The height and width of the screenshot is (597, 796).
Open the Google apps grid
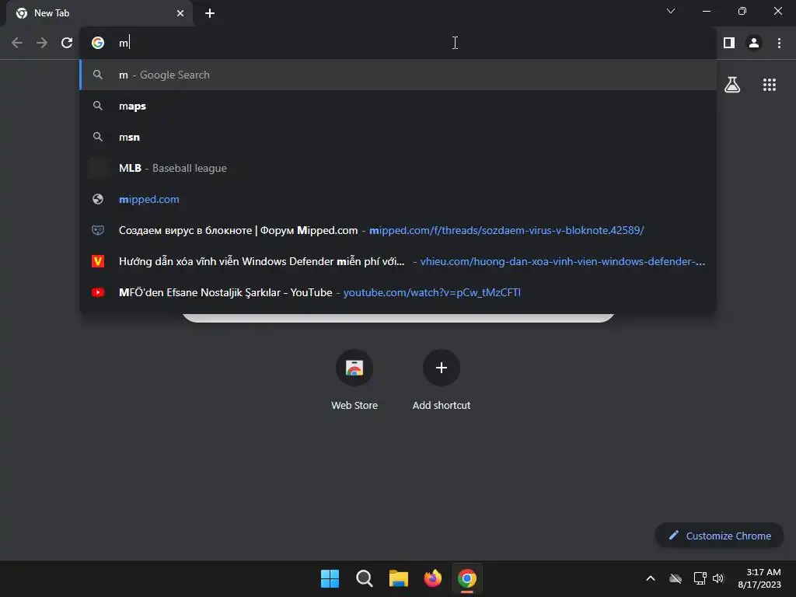[769, 85]
